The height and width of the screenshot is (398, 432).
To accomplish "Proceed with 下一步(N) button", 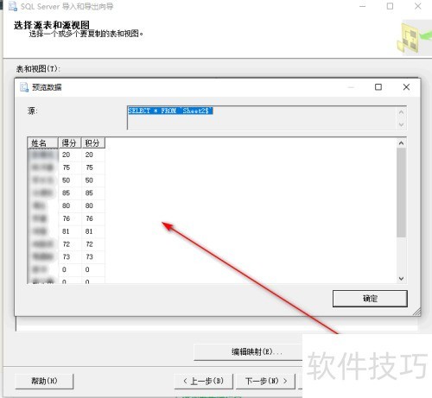I will pyautogui.click(x=266, y=381).
